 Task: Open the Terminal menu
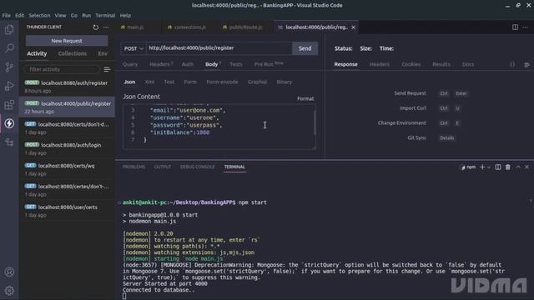pyautogui.click(x=105, y=15)
